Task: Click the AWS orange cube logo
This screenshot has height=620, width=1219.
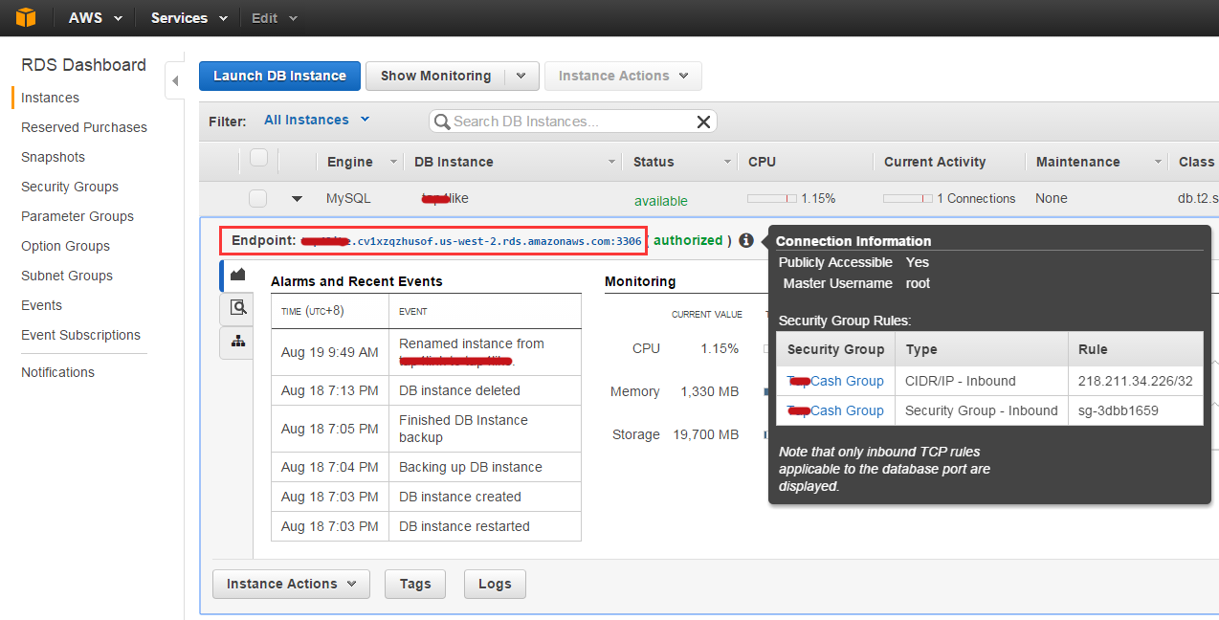Action: coord(26,17)
